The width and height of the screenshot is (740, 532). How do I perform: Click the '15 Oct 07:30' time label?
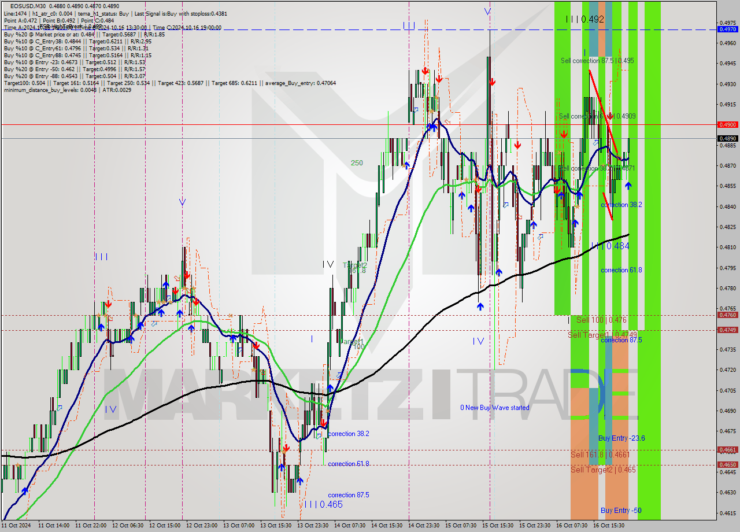click(461, 526)
